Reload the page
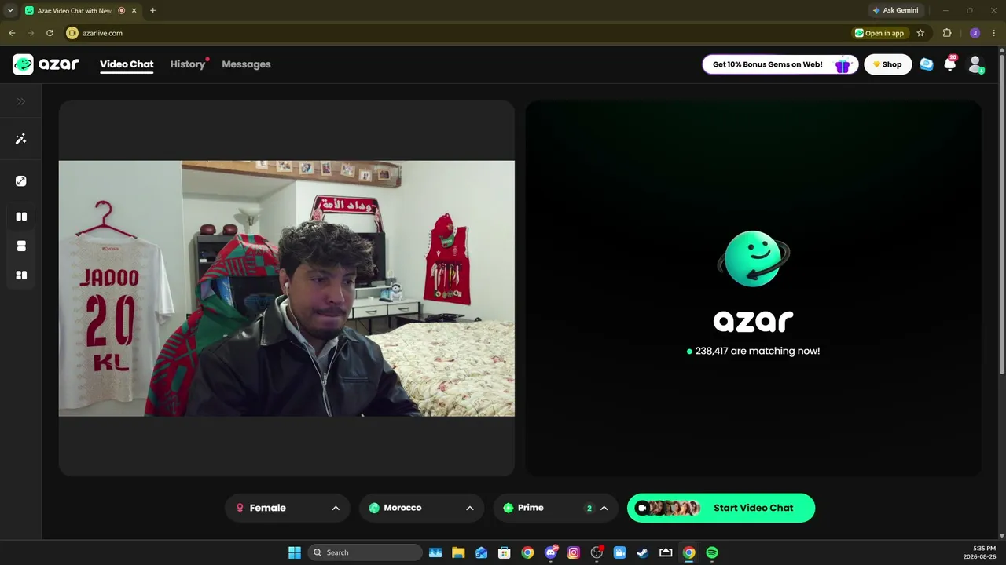The image size is (1006, 565). (50, 33)
